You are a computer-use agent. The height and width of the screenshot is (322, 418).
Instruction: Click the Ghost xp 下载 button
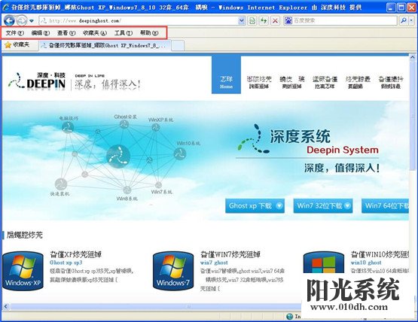coord(255,205)
